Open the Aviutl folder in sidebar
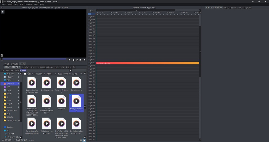269x142 pixels. pos(9,94)
